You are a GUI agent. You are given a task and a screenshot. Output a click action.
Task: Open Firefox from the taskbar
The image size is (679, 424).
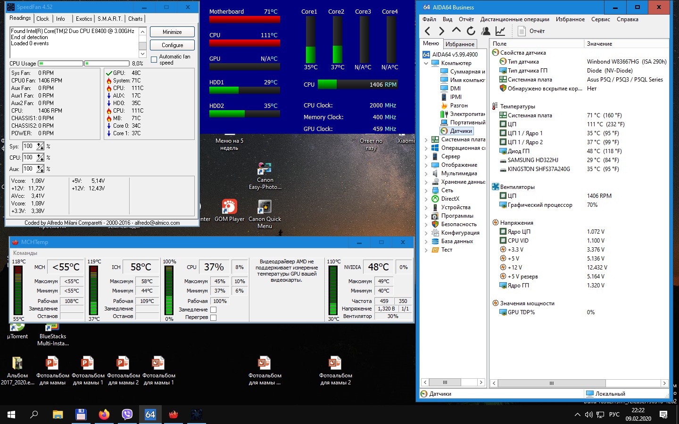(104, 415)
